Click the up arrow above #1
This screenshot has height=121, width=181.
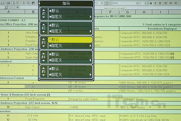(43, 10)
